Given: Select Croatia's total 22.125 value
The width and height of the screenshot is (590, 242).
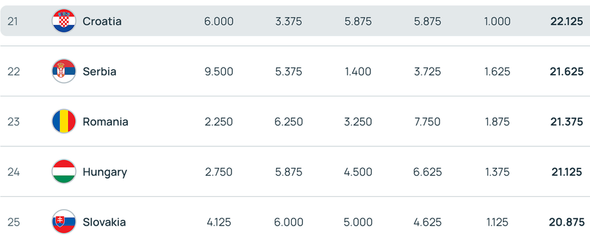Looking at the screenshot, I should pyautogui.click(x=566, y=22).
